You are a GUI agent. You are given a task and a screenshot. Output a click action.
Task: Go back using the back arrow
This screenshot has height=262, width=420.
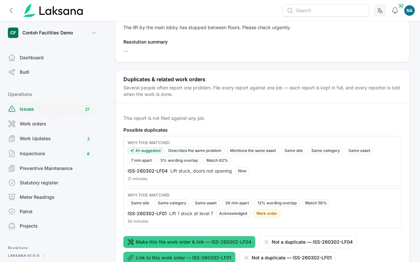coord(11,10)
